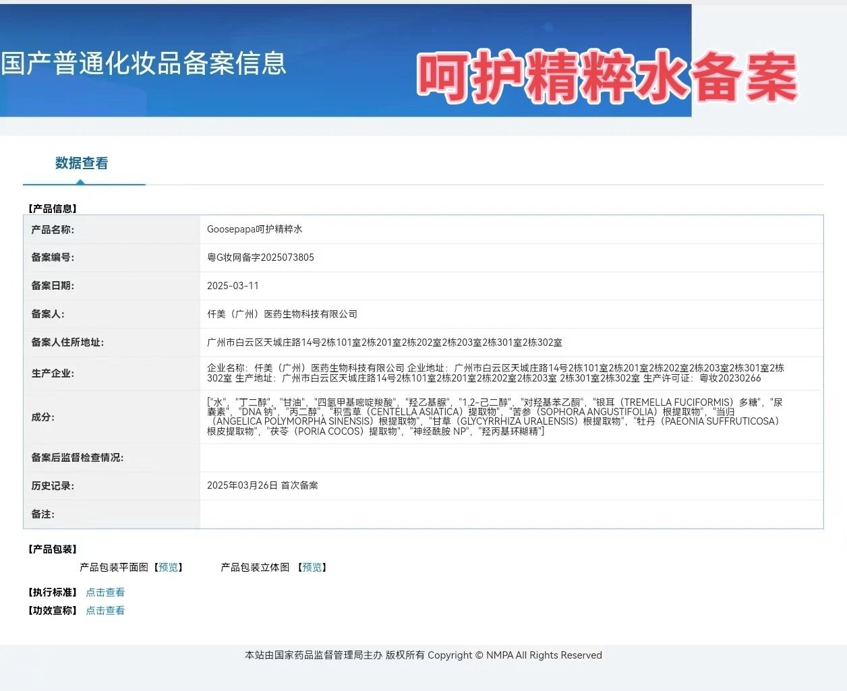Select filer 仟美（广州）医药生物科技有限公司

pyautogui.click(x=282, y=314)
